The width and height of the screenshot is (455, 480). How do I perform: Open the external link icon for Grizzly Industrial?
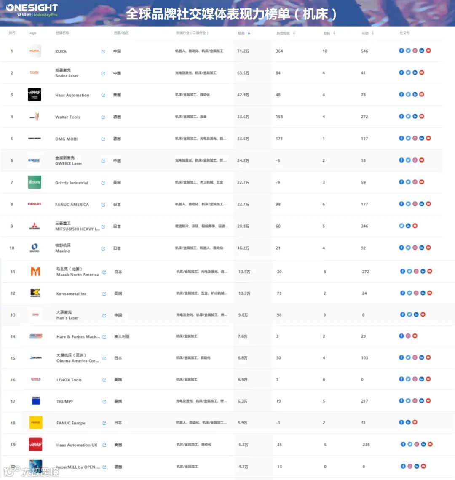click(103, 183)
